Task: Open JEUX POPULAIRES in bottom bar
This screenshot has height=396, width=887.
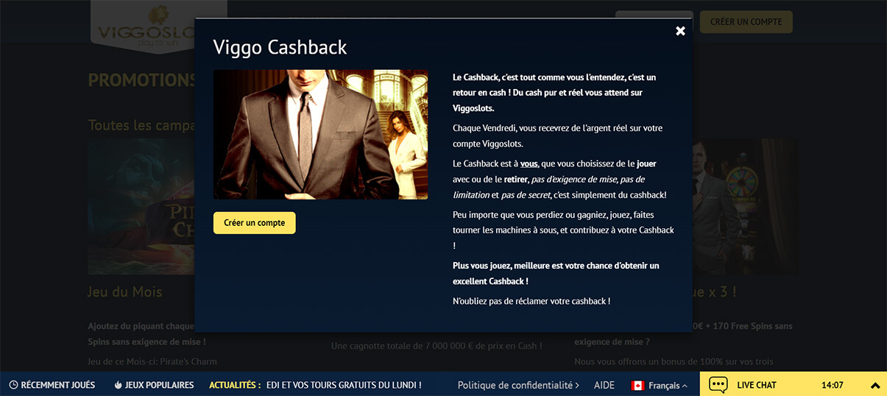Action: coord(154,385)
